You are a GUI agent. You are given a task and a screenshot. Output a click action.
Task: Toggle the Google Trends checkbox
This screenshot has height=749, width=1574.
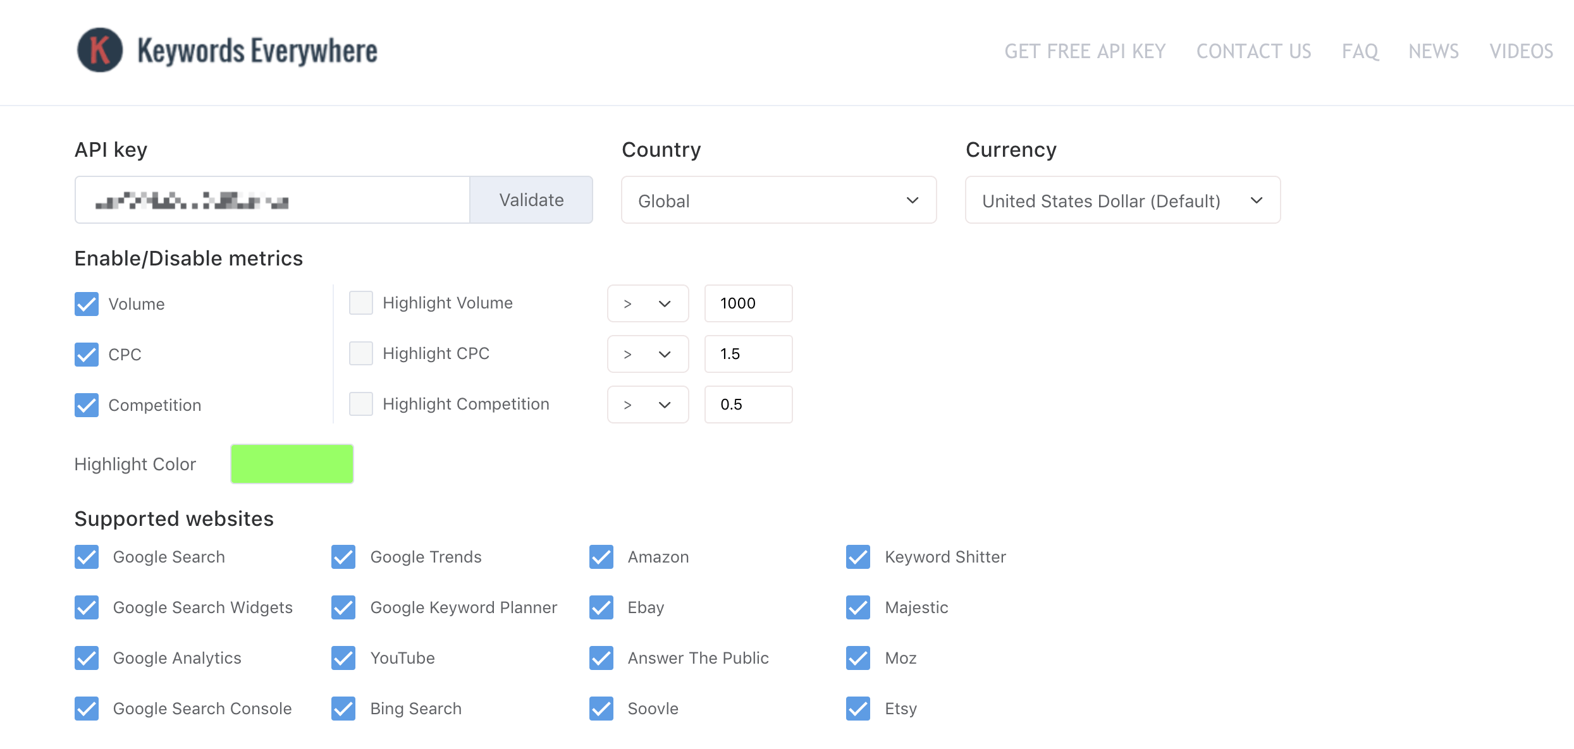343,557
